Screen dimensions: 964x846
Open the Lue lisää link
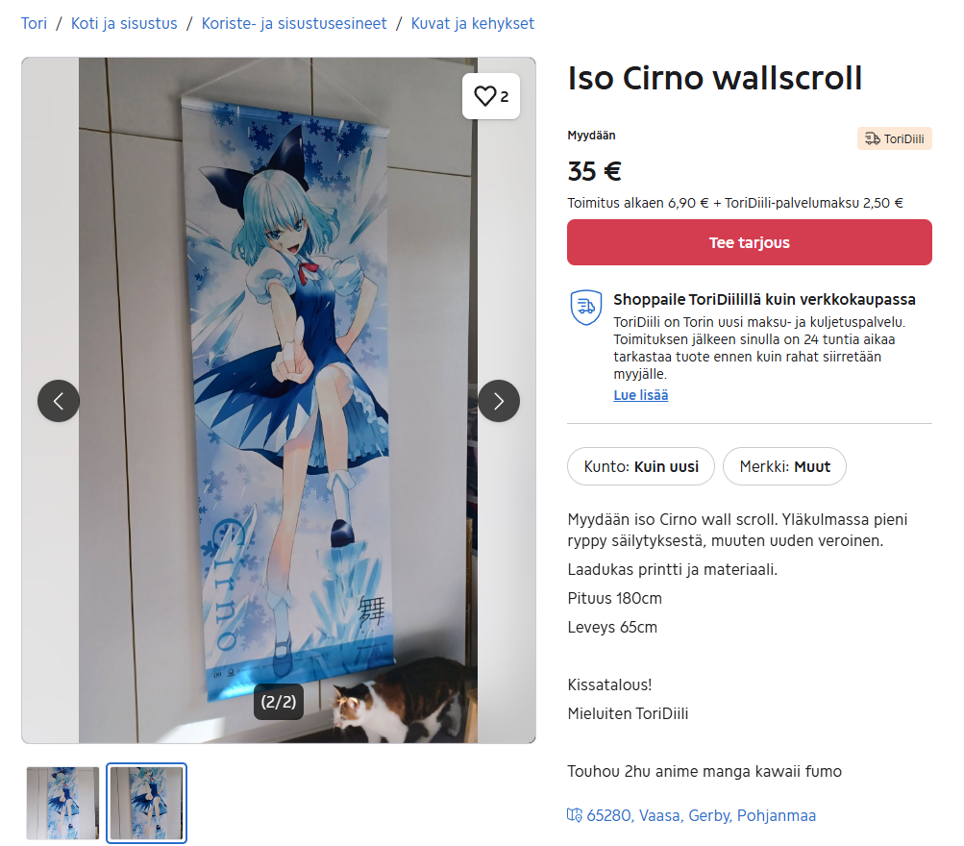[x=641, y=395]
